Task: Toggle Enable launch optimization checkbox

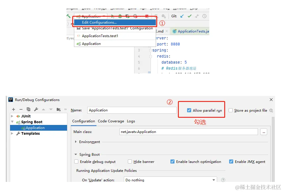Action: click(172, 161)
